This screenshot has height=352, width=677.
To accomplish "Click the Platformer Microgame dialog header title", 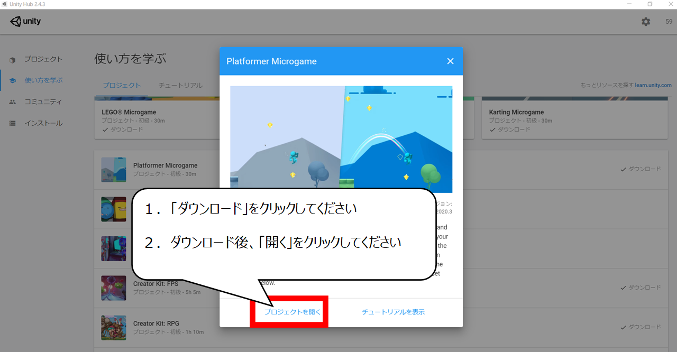I will (x=271, y=61).
